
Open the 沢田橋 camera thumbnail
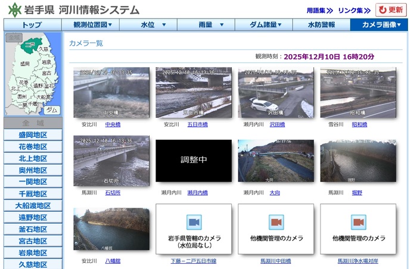(x=276, y=92)
